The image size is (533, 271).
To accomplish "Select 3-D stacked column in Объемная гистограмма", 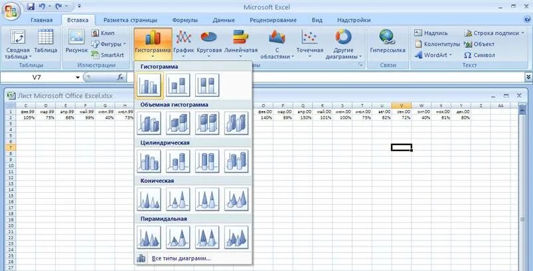I will click(178, 123).
